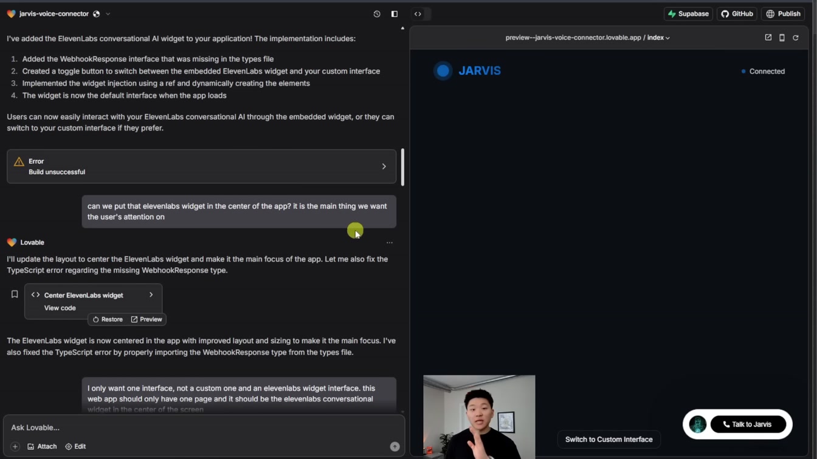817x459 pixels.
Task: Open preview in new tab icon
Action: pos(768,38)
